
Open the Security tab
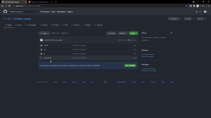point(75,25)
